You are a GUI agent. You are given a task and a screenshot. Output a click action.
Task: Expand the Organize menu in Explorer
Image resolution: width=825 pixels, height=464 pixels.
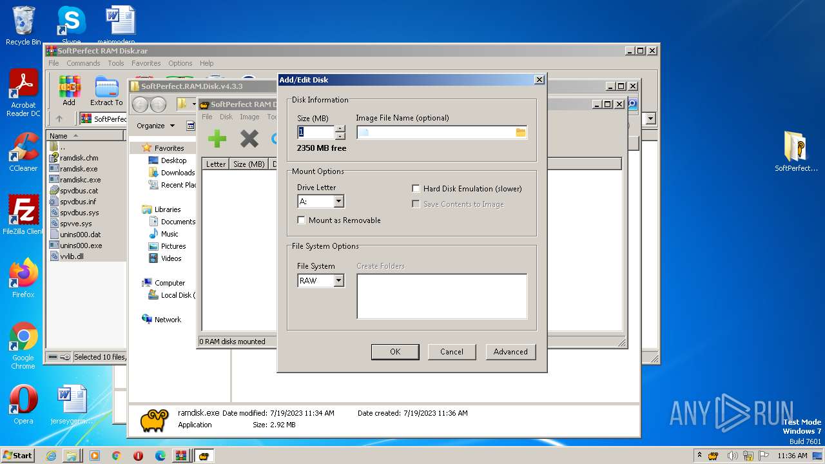155,126
